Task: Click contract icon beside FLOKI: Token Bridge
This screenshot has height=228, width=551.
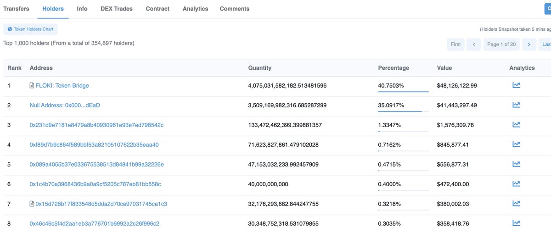Action: pyautogui.click(x=32, y=85)
